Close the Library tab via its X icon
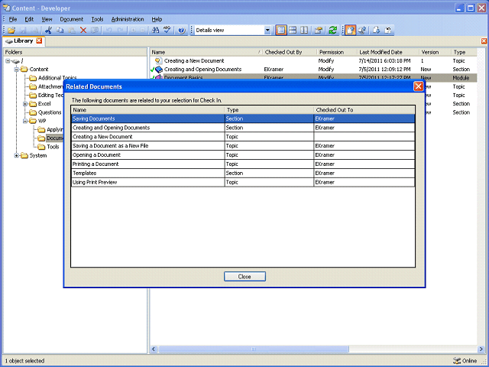The height and width of the screenshot is (367, 489). click(x=39, y=41)
